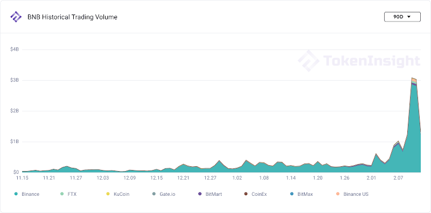Click the 12.03 date label
Image resolution: width=431 pixels, height=213 pixels.
[x=103, y=178]
